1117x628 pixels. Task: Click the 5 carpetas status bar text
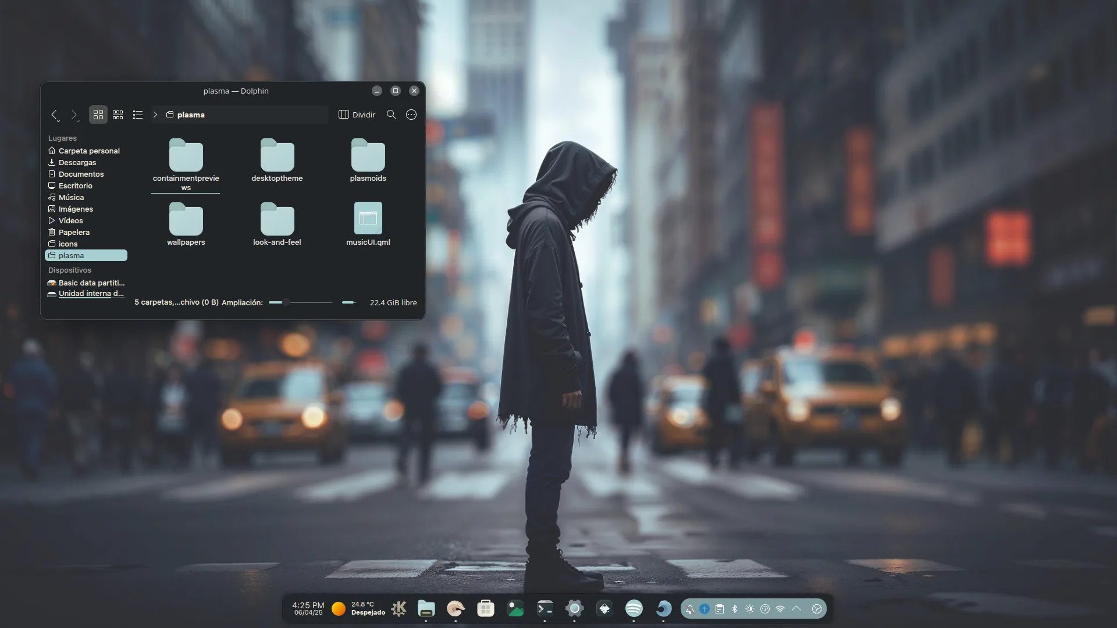[x=176, y=302]
